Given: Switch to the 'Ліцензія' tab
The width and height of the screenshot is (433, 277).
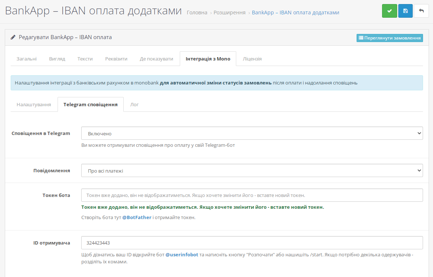Looking at the screenshot, I should pyautogui.click(x=252, y=59).
